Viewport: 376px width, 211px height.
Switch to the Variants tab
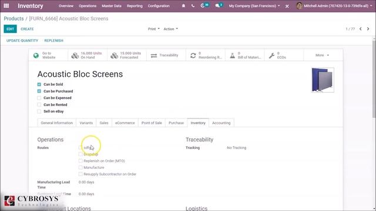[86, 122]
